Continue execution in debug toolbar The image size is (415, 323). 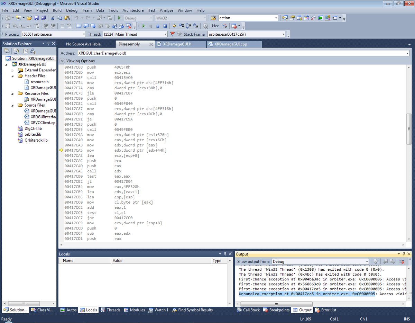coord(143,26)
